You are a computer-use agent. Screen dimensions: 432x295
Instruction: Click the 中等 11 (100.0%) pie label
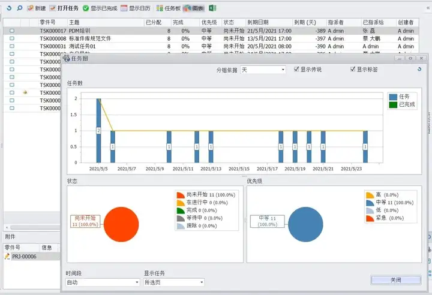(267, 221)
